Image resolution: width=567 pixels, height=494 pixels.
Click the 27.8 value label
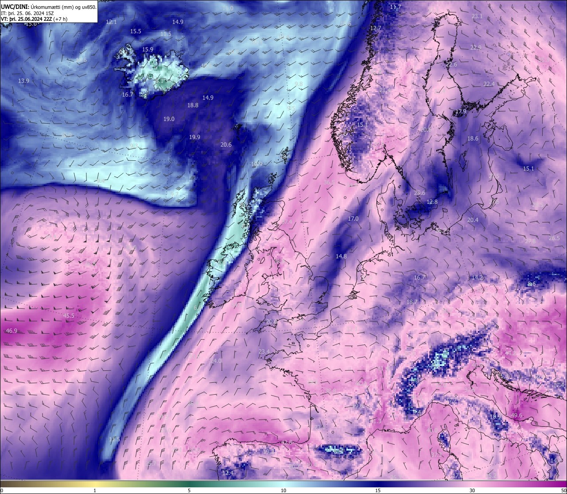point(530,241)
